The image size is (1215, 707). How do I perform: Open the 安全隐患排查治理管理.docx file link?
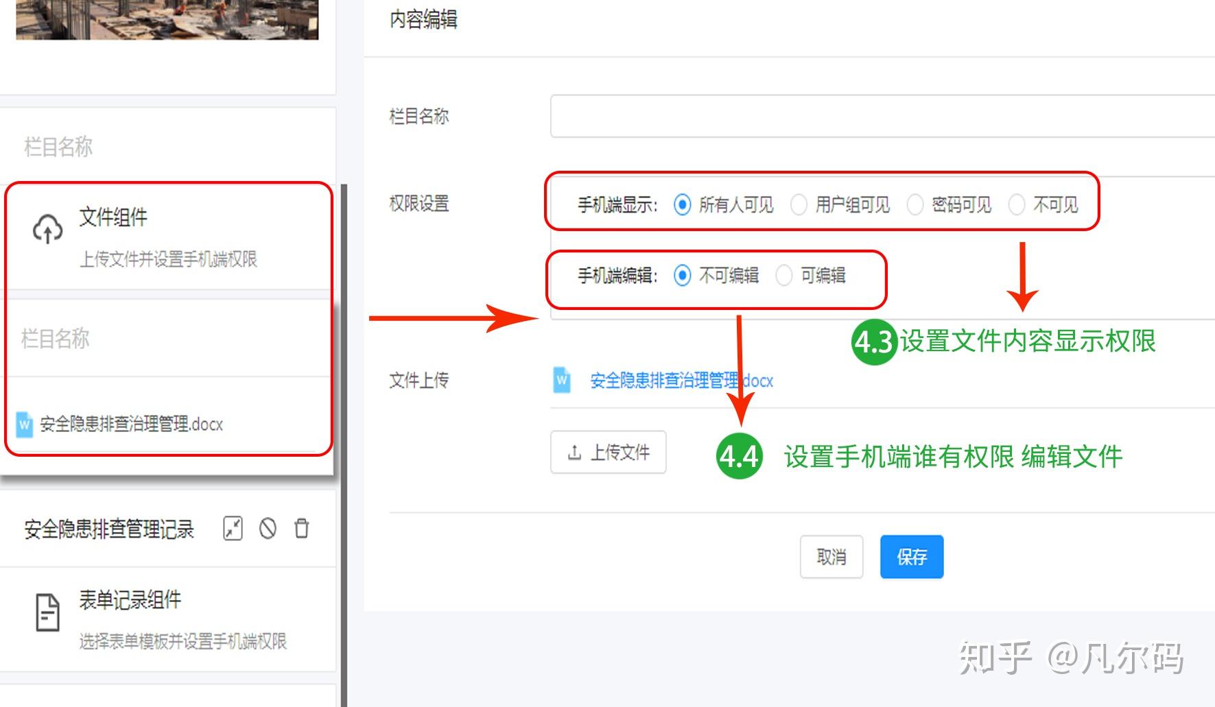681,381
